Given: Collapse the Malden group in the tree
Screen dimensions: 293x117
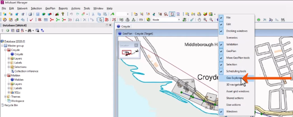Looking at the screenshot, I should (x=5, y=75).
